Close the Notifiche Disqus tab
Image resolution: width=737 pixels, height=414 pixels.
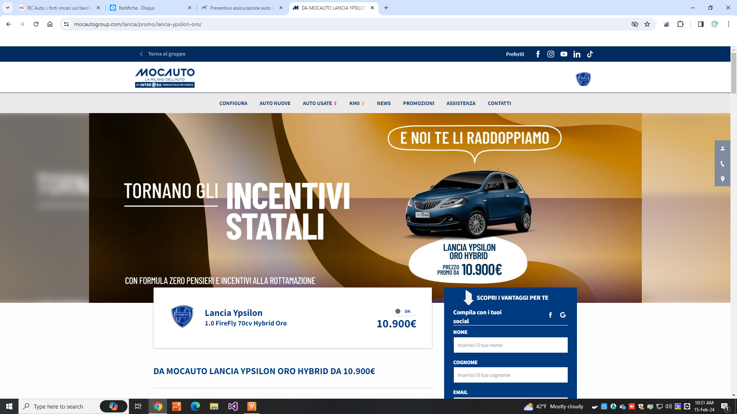click(x=190, y=8)
